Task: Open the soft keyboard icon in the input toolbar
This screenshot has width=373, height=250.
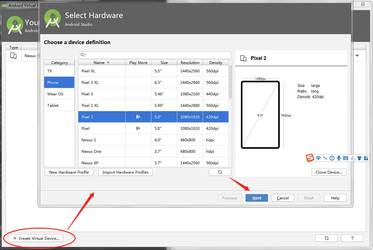Action: coord(346,158)
